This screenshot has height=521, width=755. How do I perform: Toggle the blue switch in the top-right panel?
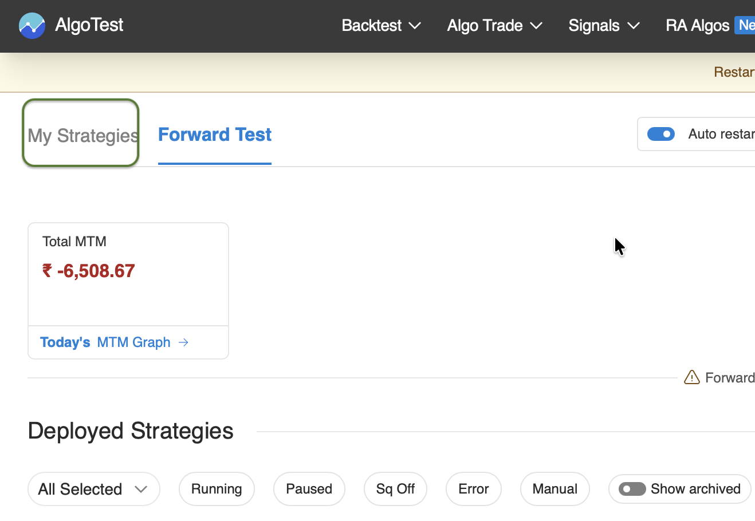[x=661, y=134]
